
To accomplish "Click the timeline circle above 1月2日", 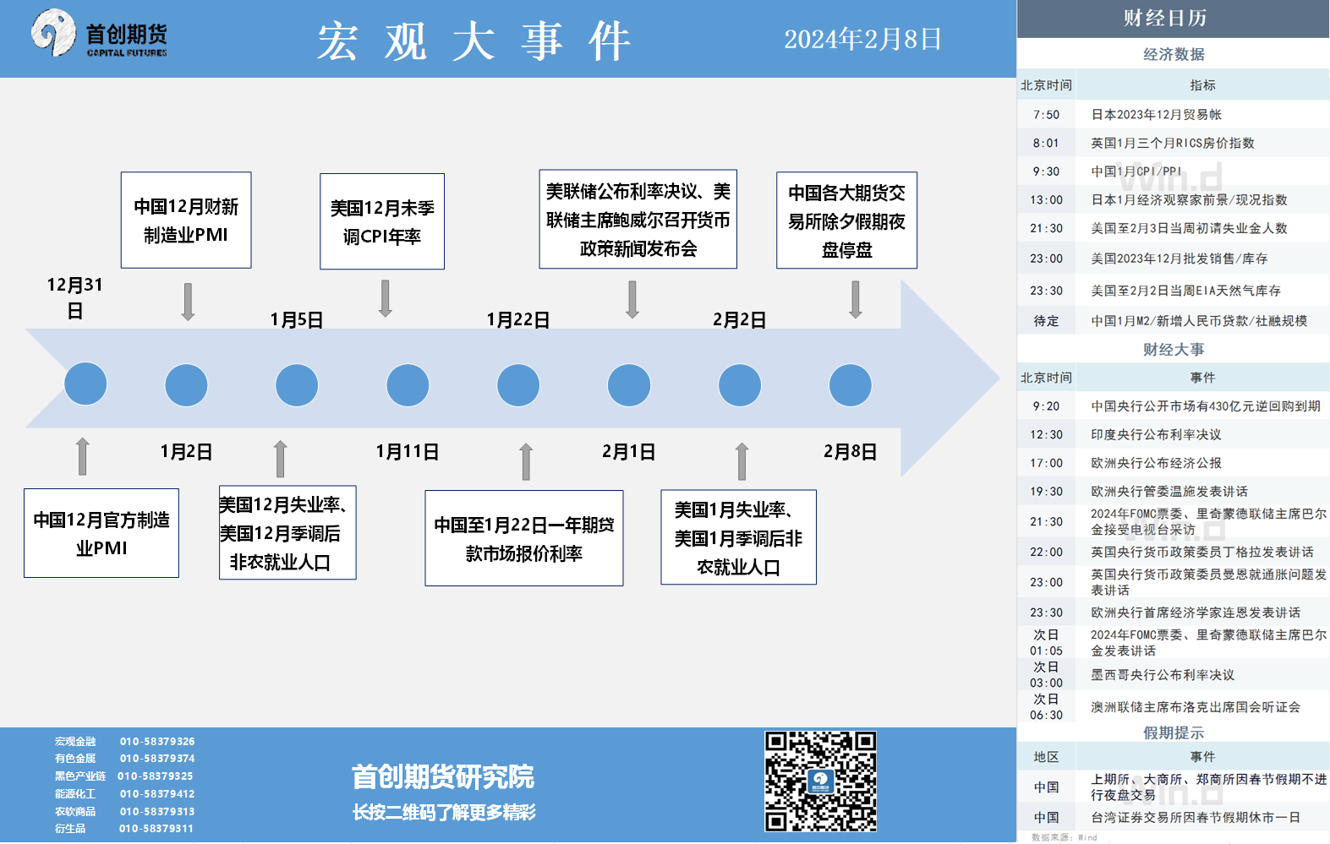I will click(x=186, y=385).
